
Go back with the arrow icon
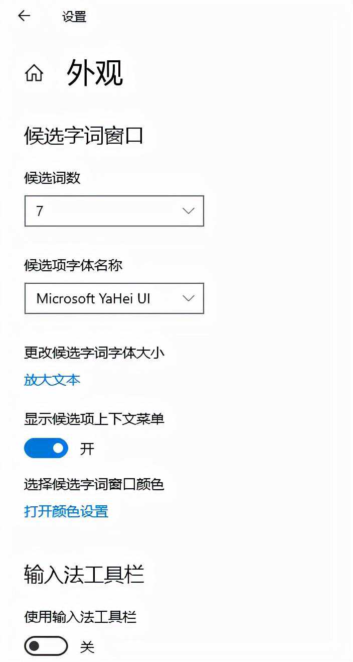(24, 16)
